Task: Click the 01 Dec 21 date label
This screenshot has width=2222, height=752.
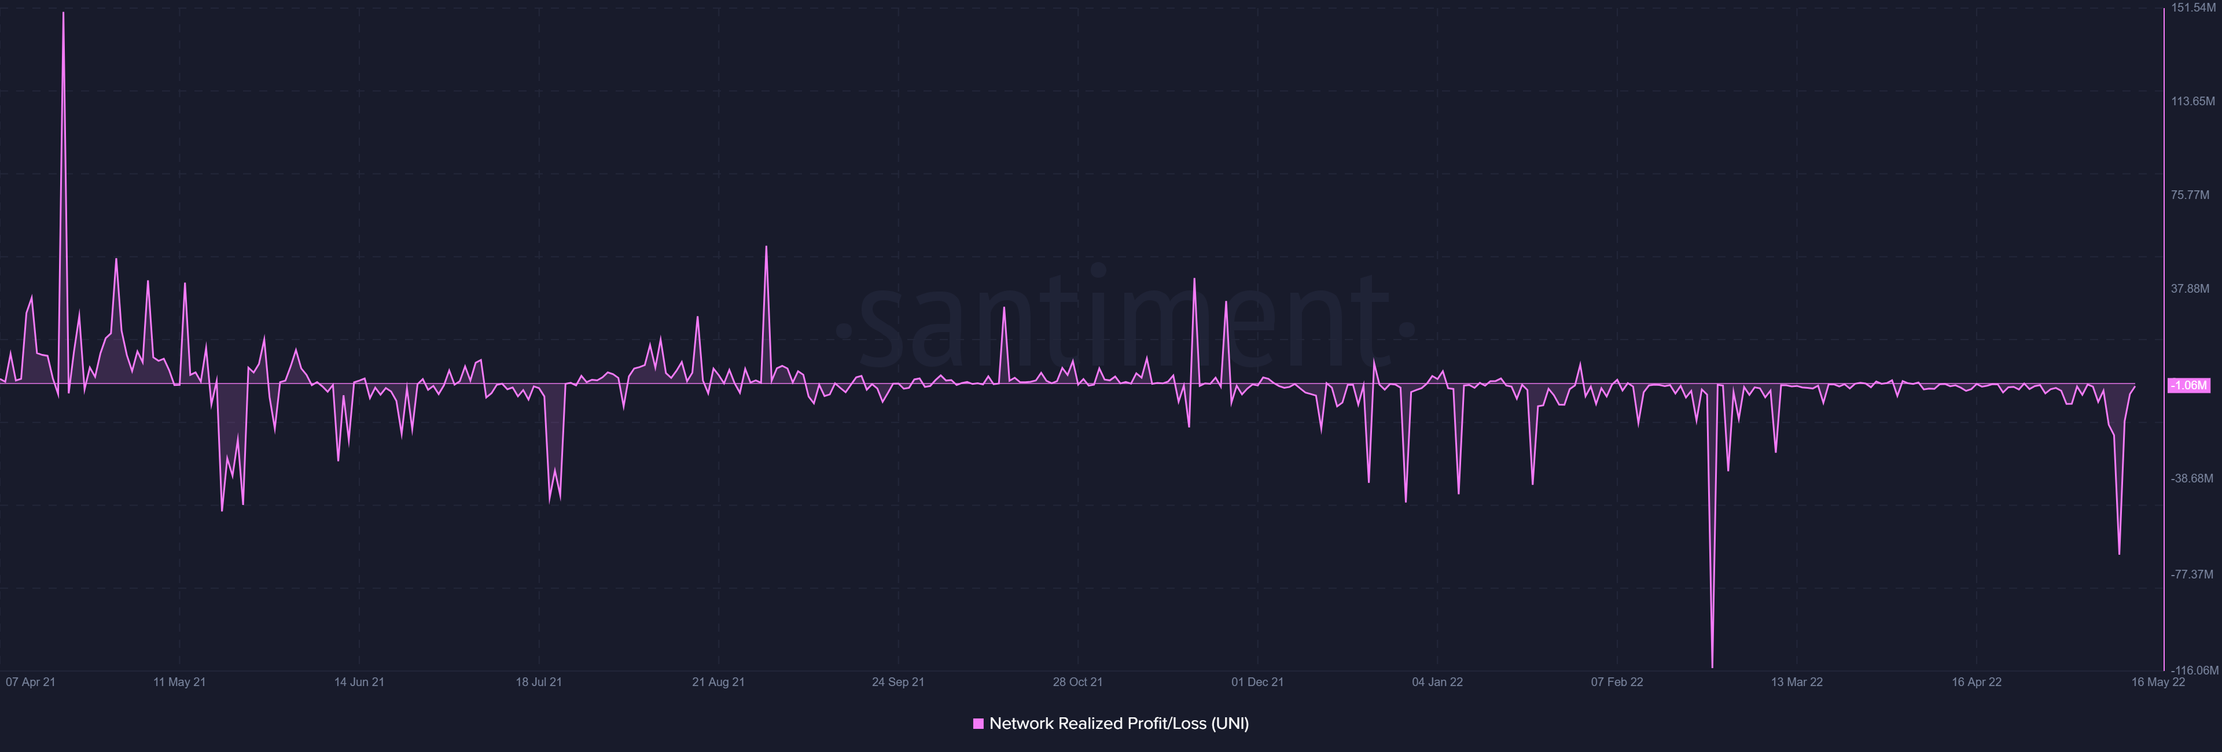Action: 1257,682
